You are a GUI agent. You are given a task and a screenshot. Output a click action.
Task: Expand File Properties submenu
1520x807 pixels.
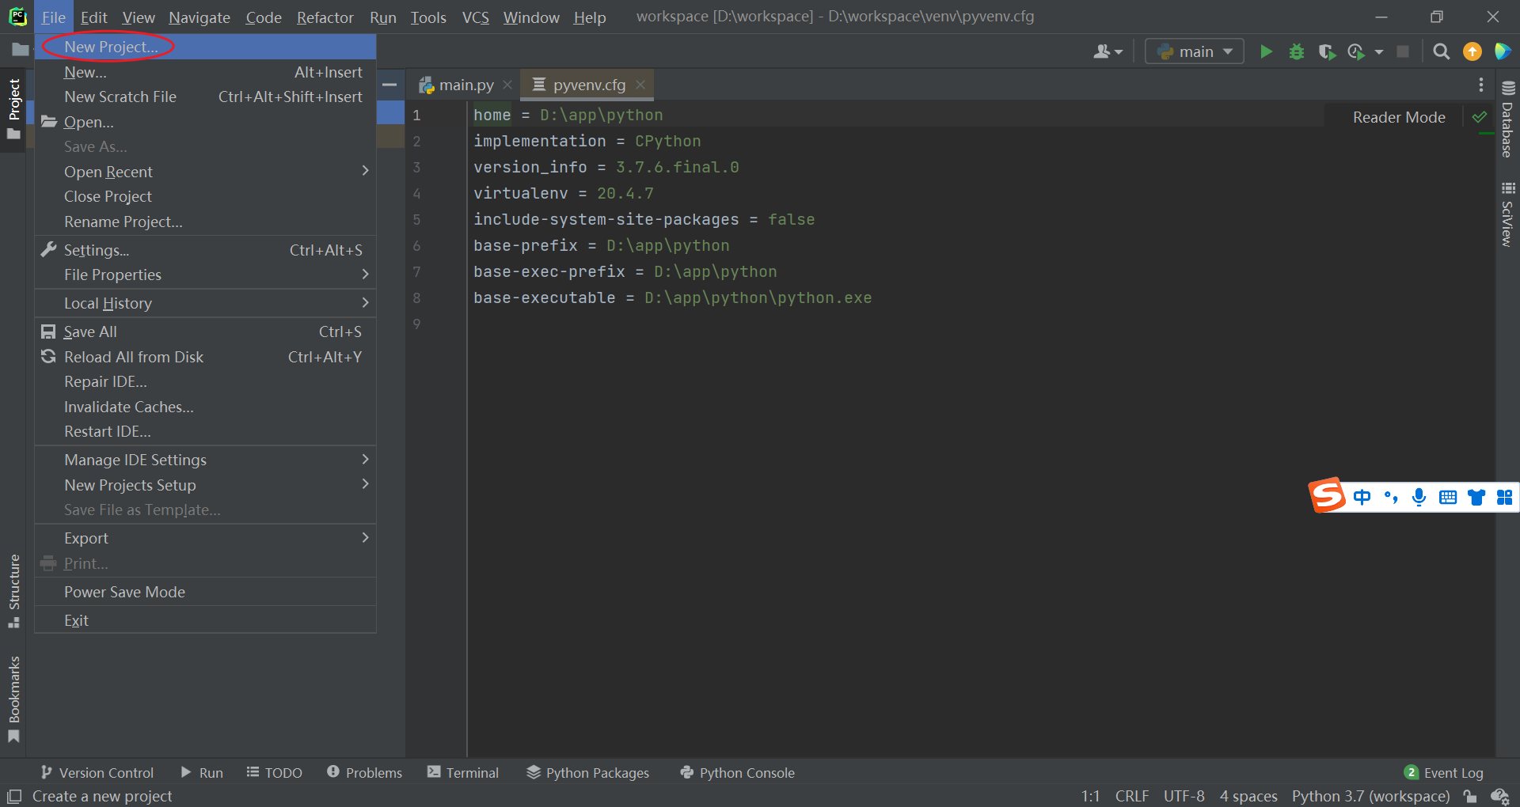click(x=205, y=275)
